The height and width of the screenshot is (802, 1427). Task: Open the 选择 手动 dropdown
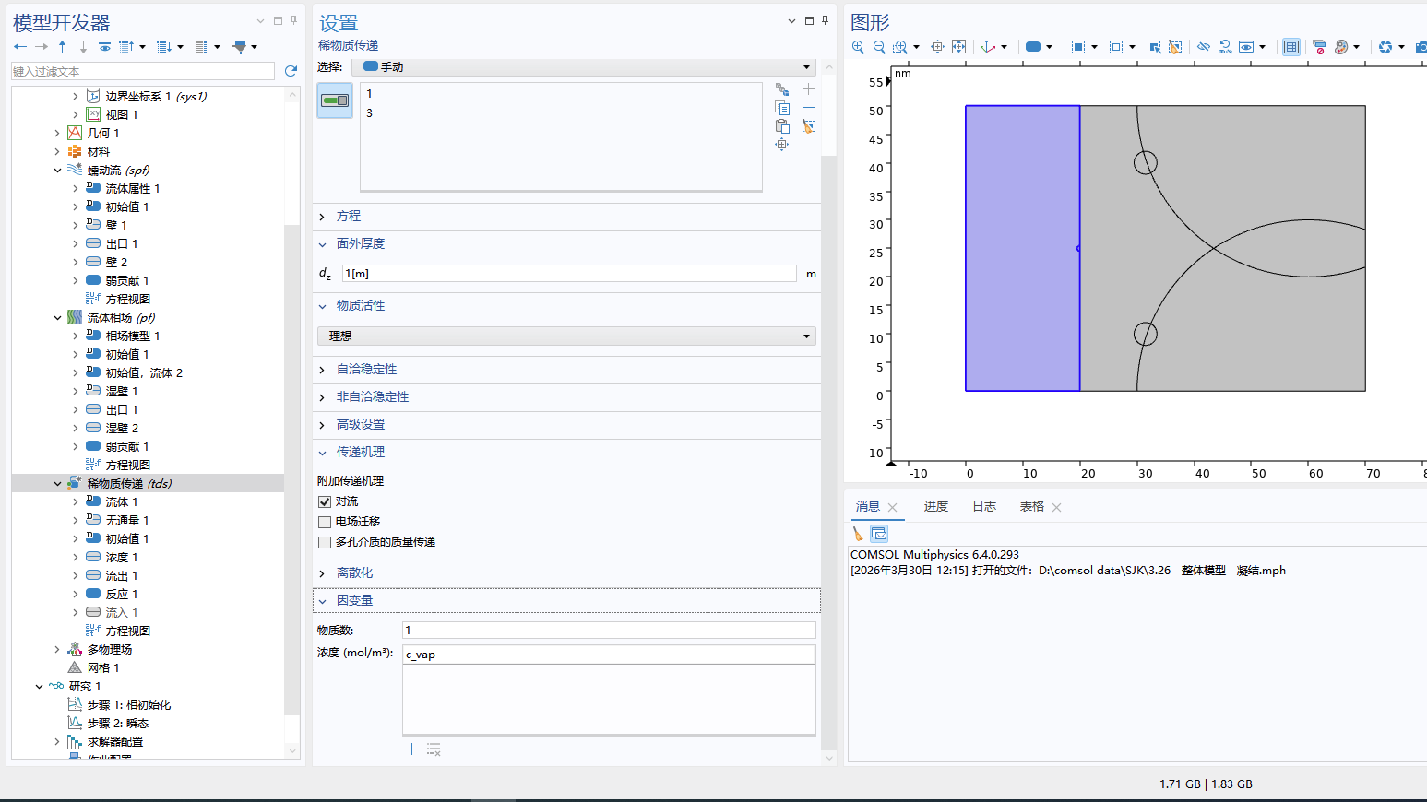(583, 66)
